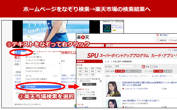Open related keyword 井上苑子 センチメンタルシックスティーン
177x110 pixels.
pos(134,76)
